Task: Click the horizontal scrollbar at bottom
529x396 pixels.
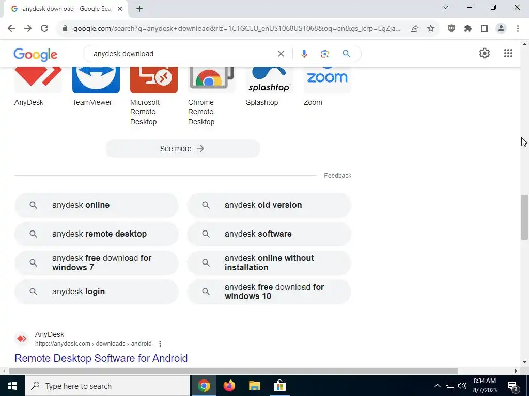Action: click(x=233, y=371)
